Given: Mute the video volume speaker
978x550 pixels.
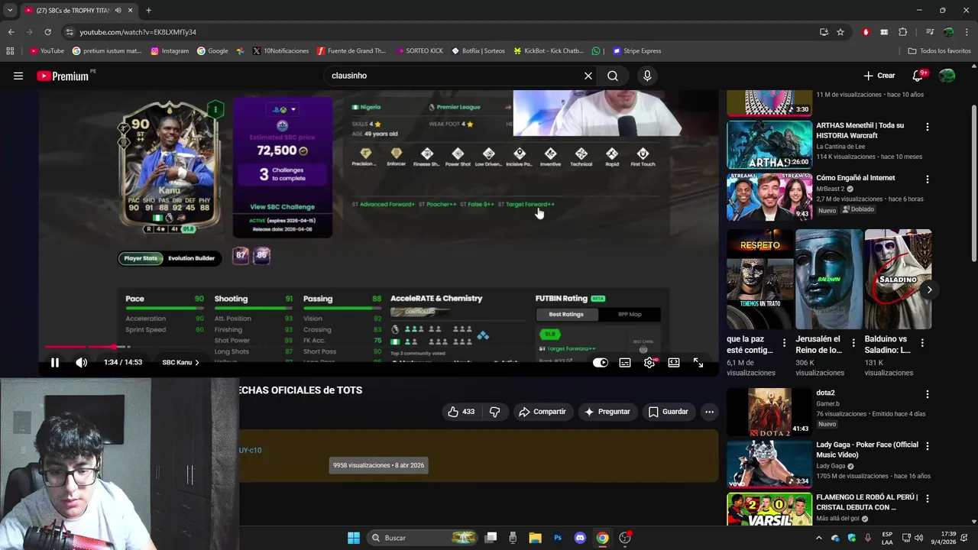Looking at the screenshot, I should 81,363.
